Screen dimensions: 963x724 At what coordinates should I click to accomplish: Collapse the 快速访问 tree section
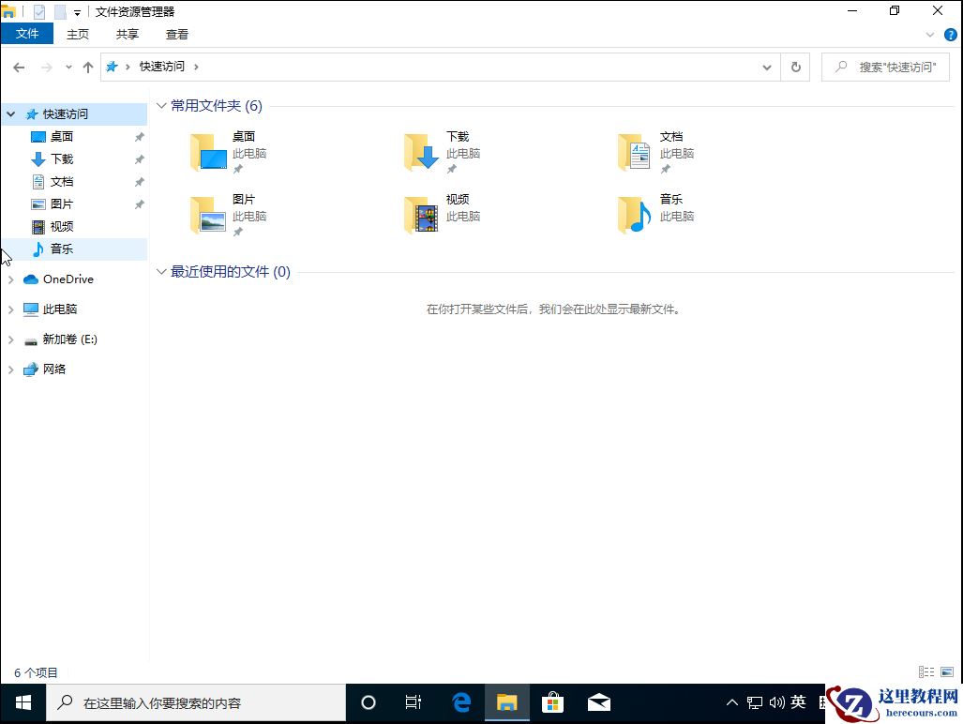tap(9, 113)
